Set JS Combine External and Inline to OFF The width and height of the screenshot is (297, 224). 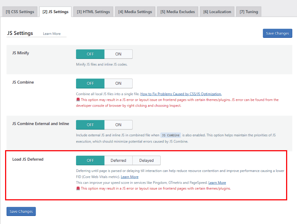click(90, 125)
